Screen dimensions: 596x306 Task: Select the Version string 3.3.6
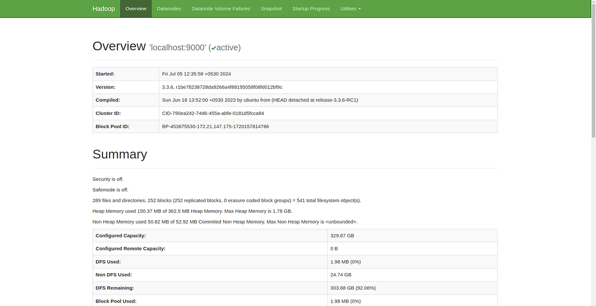167,86
